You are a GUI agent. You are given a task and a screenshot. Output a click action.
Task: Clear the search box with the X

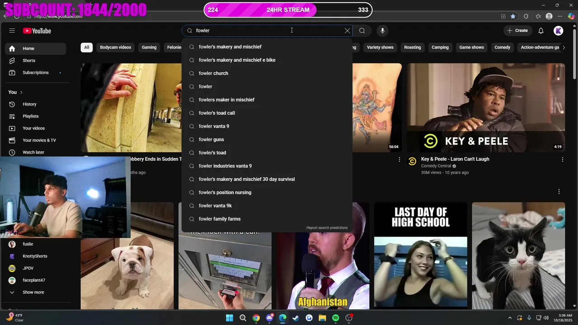(x=347, y=31)
